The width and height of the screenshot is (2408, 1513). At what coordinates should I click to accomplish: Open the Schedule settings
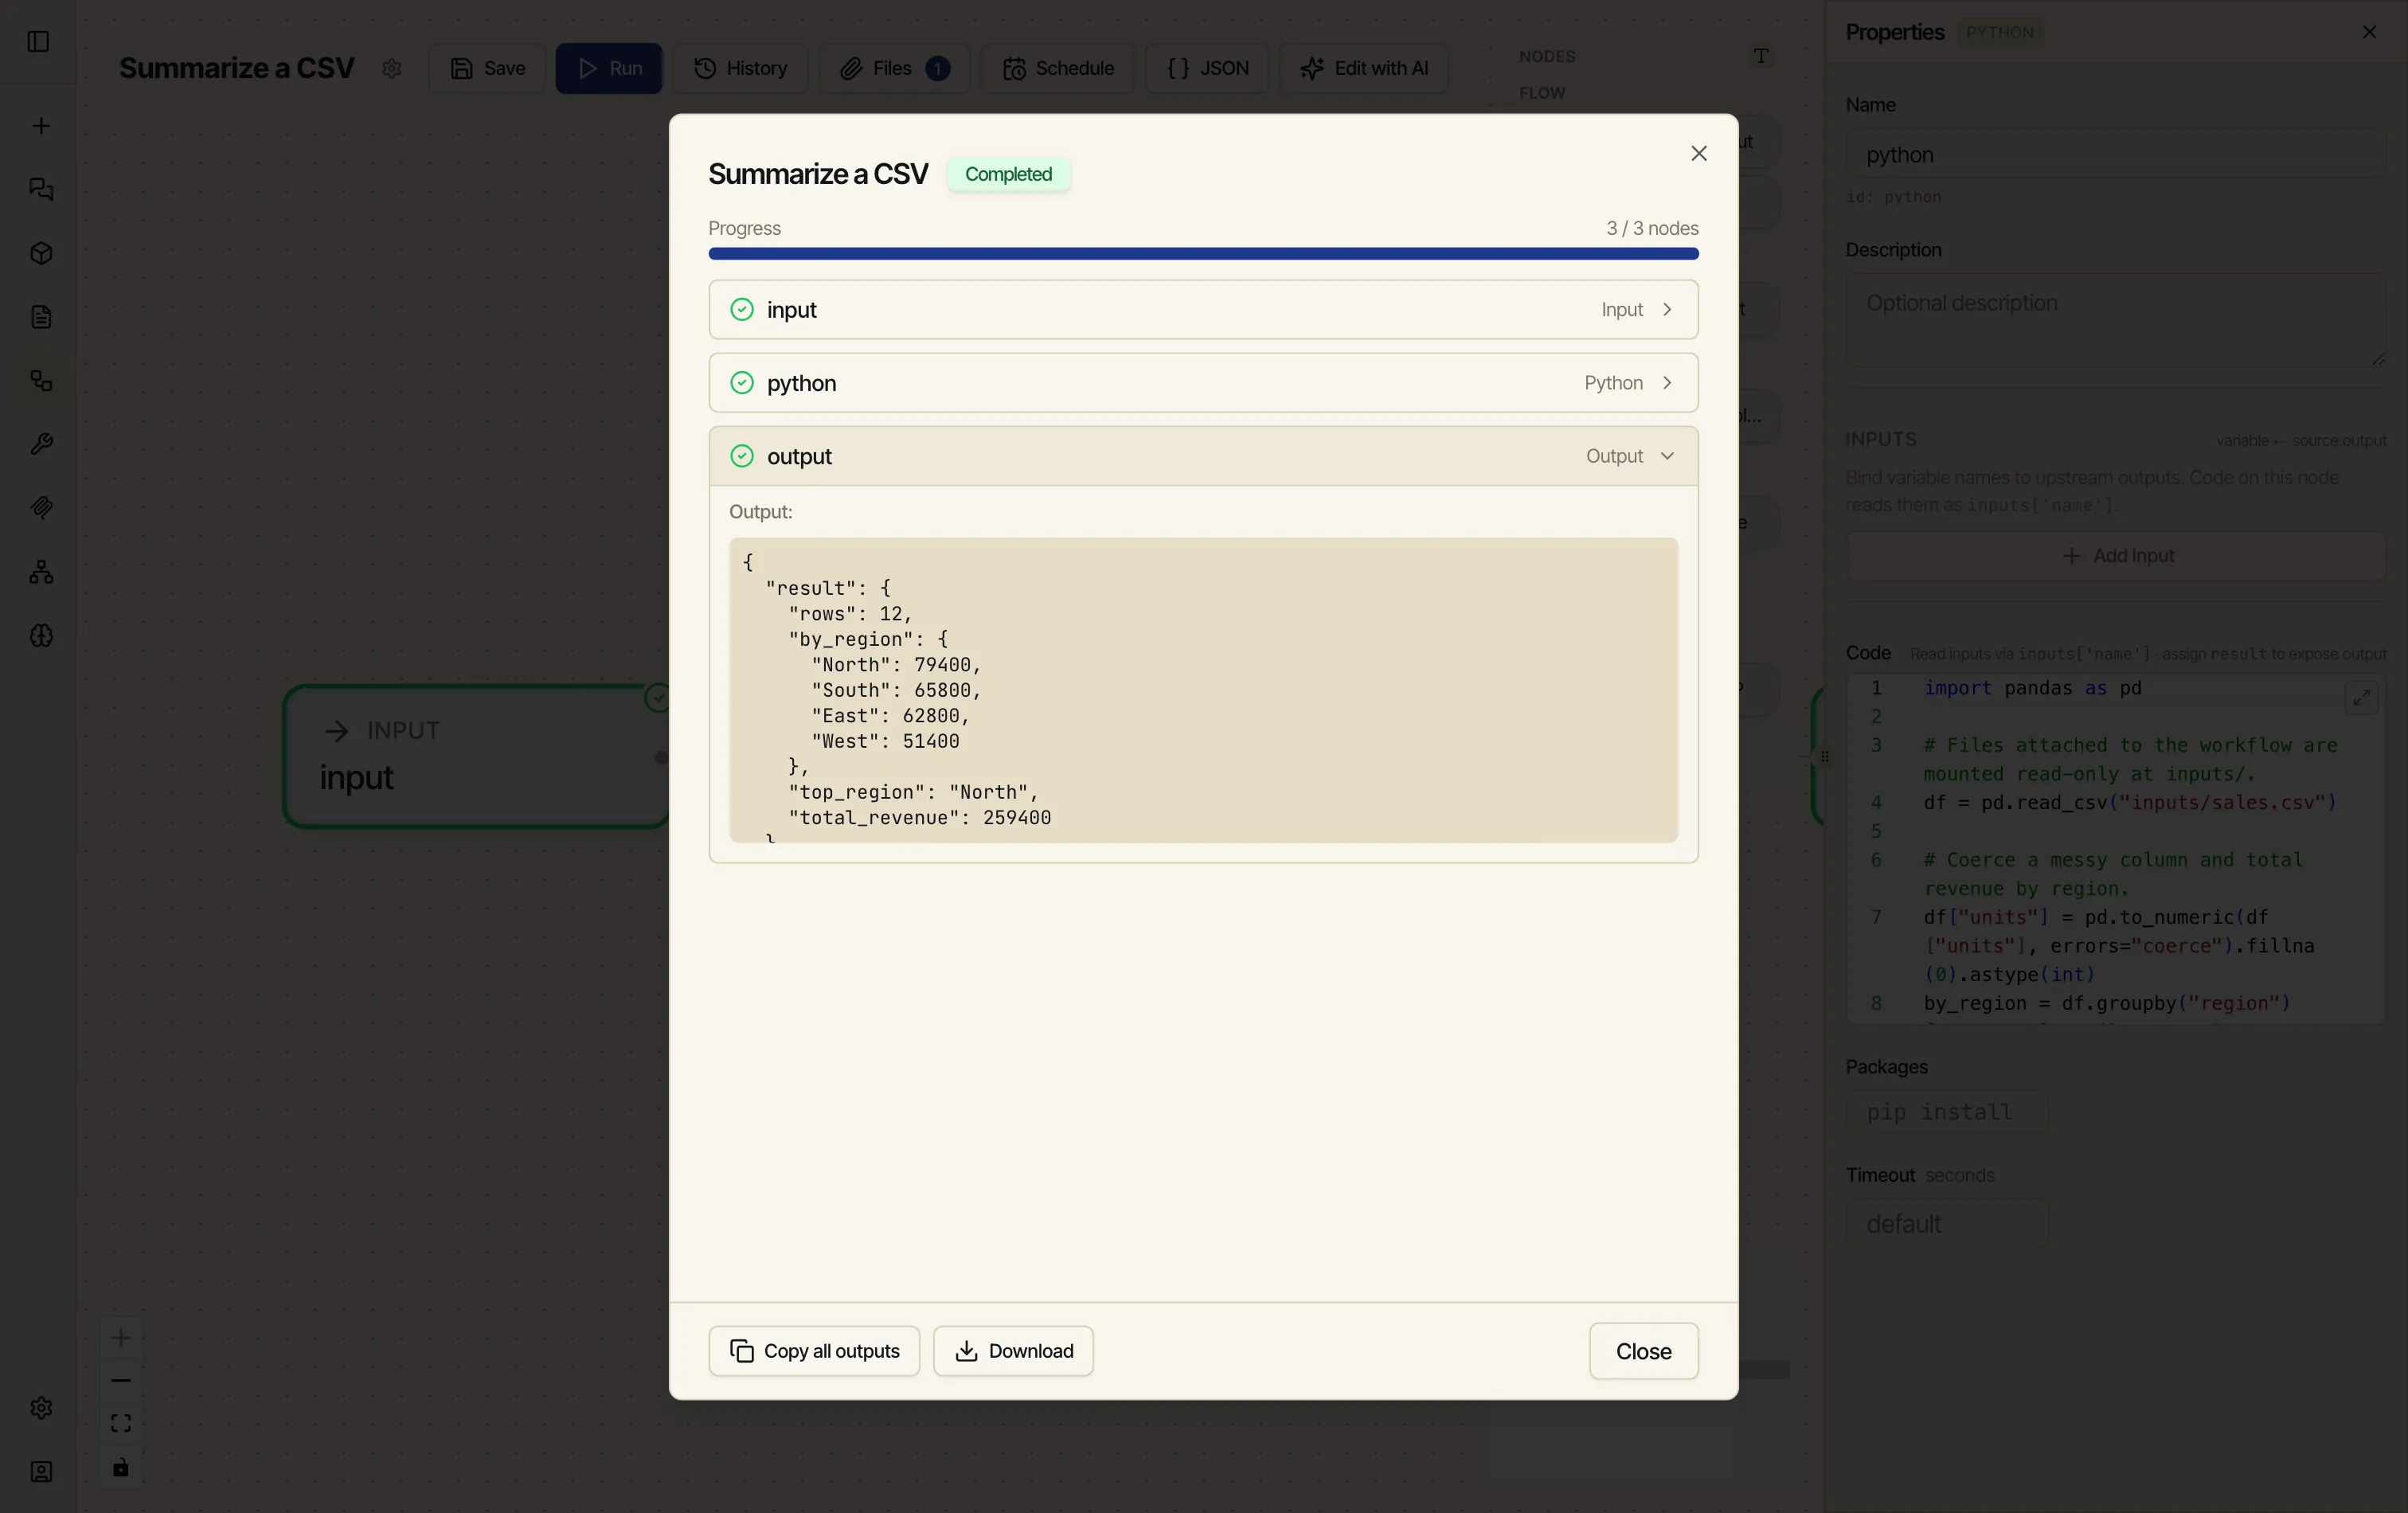coord(1058,68)
